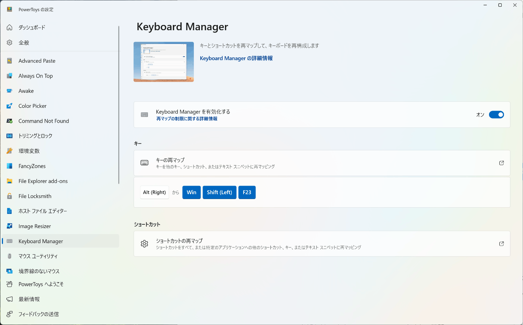Click the Image Resizer icon
Viewport: 523px width, 325px height.
coord(10,226)
